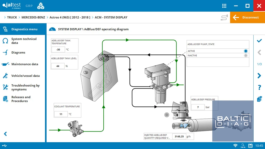
Task: Click the wrench Vehicle data icon
Action: point(5,76)
